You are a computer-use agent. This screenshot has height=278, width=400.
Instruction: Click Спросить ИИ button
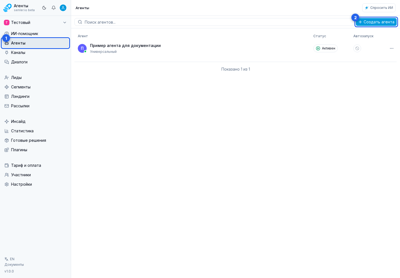click(x=379, y=8)
